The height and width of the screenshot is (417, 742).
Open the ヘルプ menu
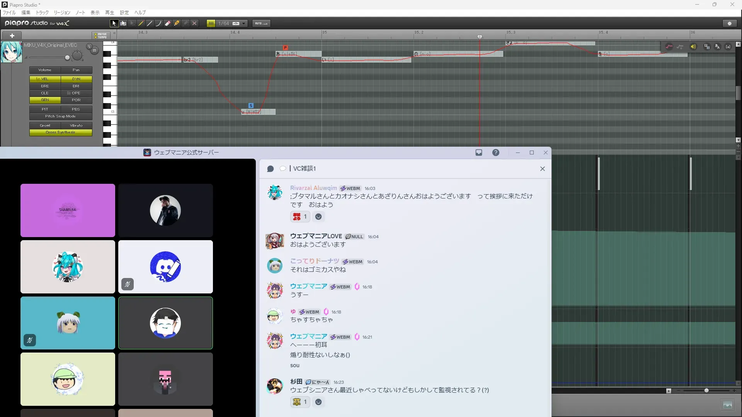[x=140, y=13]
